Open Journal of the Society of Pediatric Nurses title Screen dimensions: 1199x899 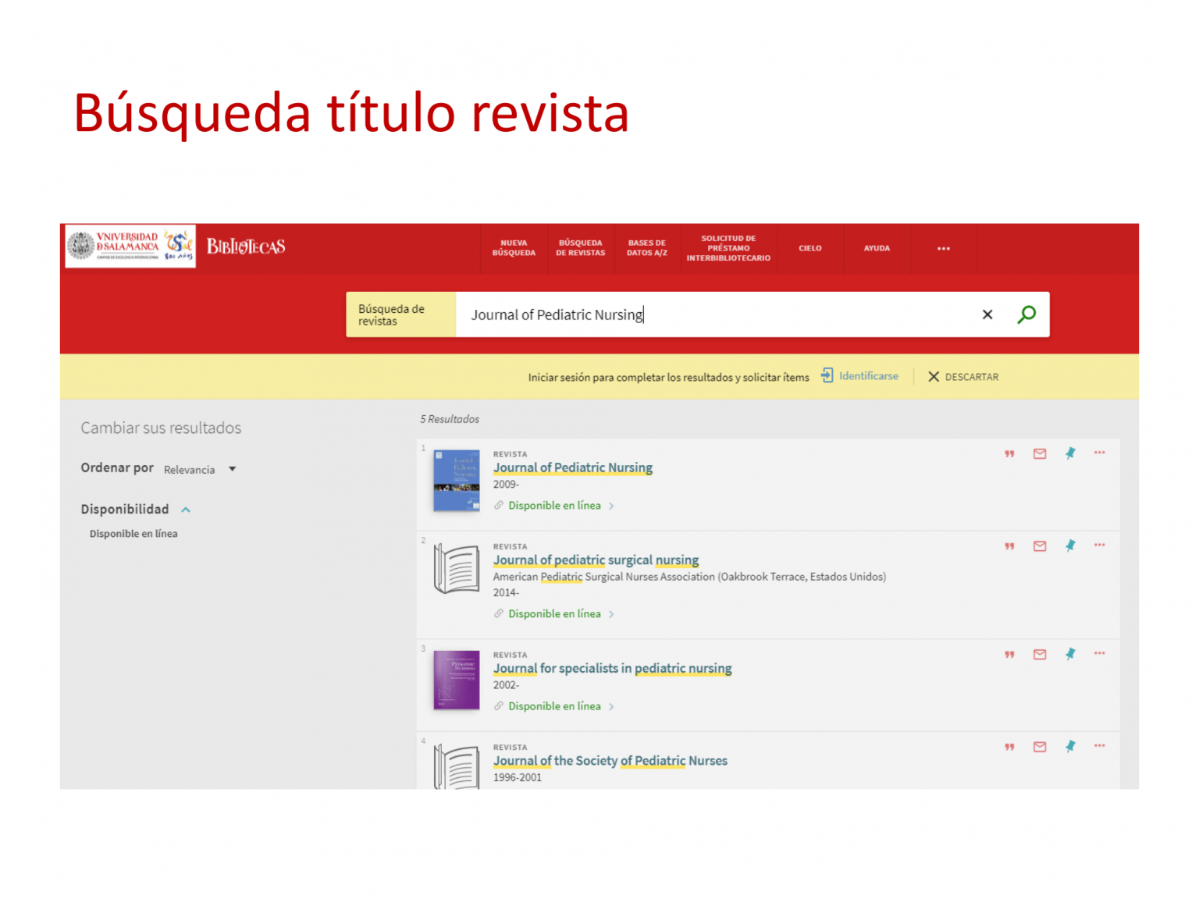point(610,761)
